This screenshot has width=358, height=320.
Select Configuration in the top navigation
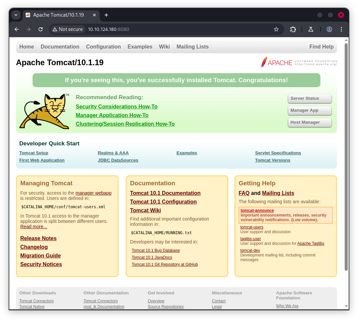(103, 47)
